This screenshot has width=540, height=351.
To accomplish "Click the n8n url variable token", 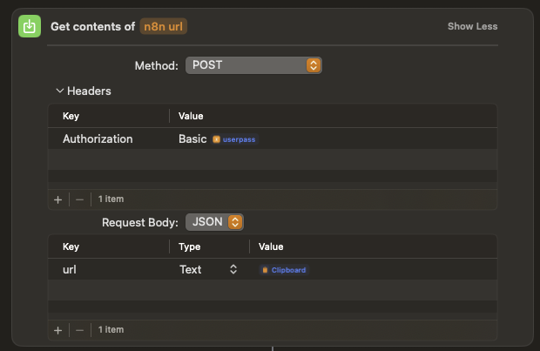I will coord(164,26).
